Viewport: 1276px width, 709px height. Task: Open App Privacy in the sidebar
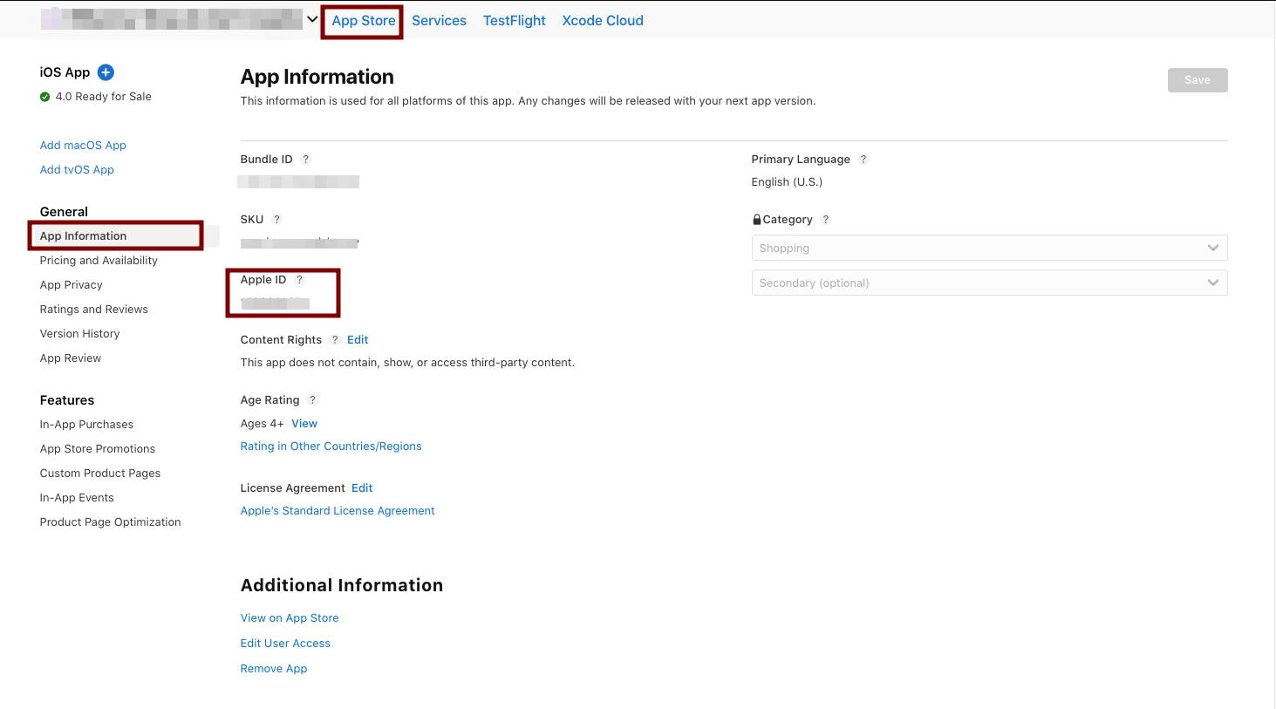[72, 285]
